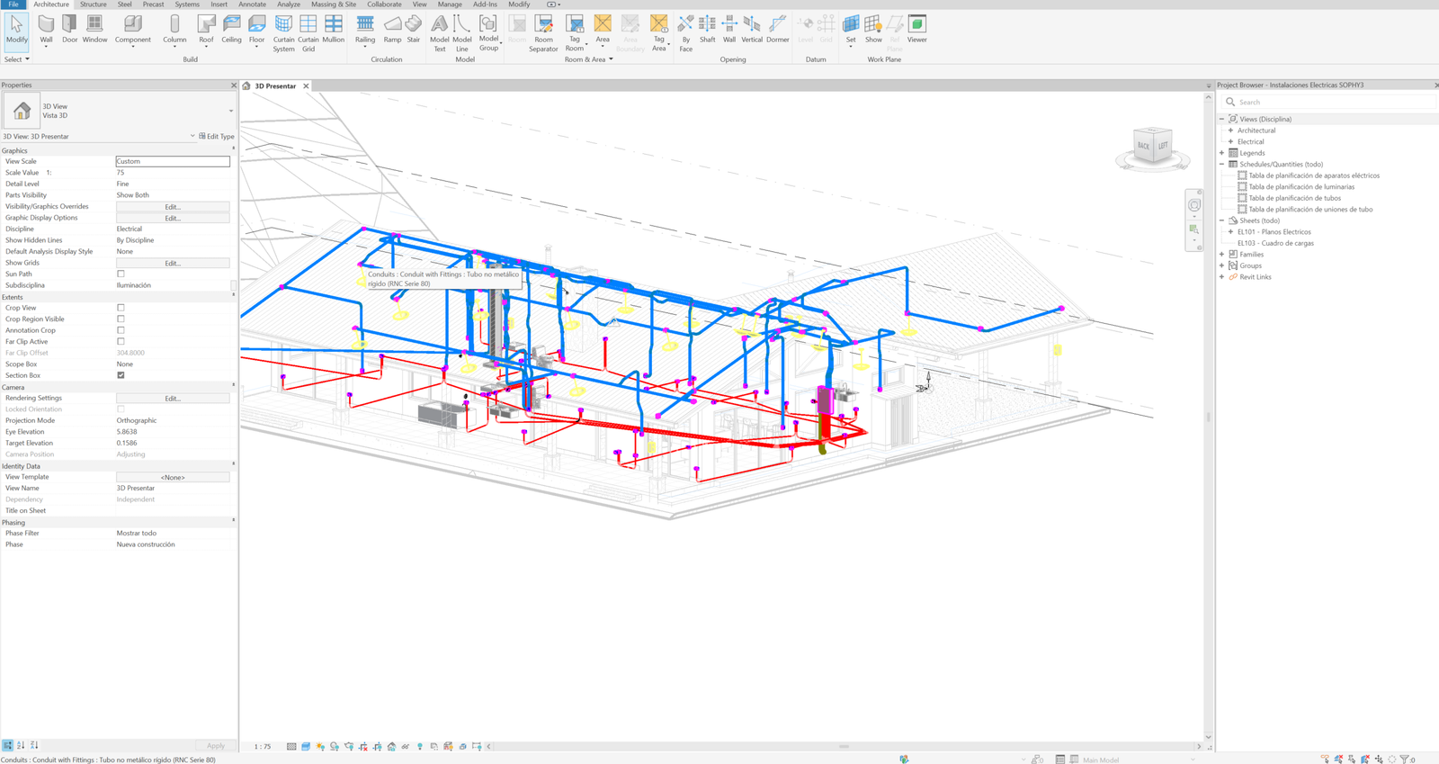This screenshot has height=764, width=1439.
Task: Expand the Architectural views node
Action: click(1230, 130)
